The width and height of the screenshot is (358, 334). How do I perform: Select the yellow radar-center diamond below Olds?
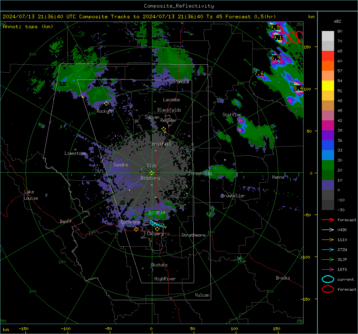click(x=152, y=173)
